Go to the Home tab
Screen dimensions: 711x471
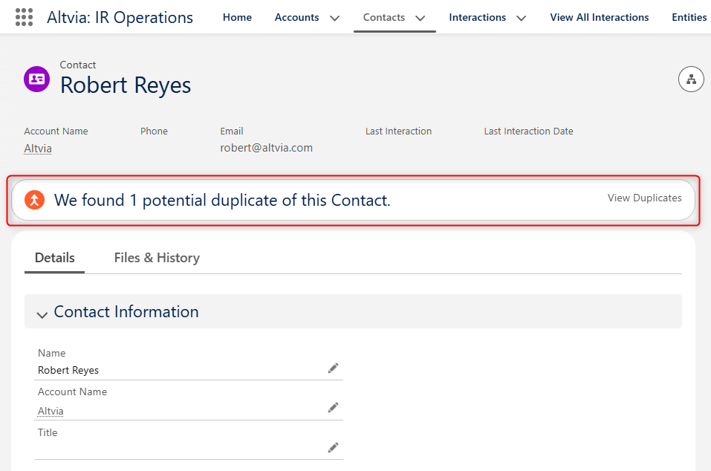point(237,17)
